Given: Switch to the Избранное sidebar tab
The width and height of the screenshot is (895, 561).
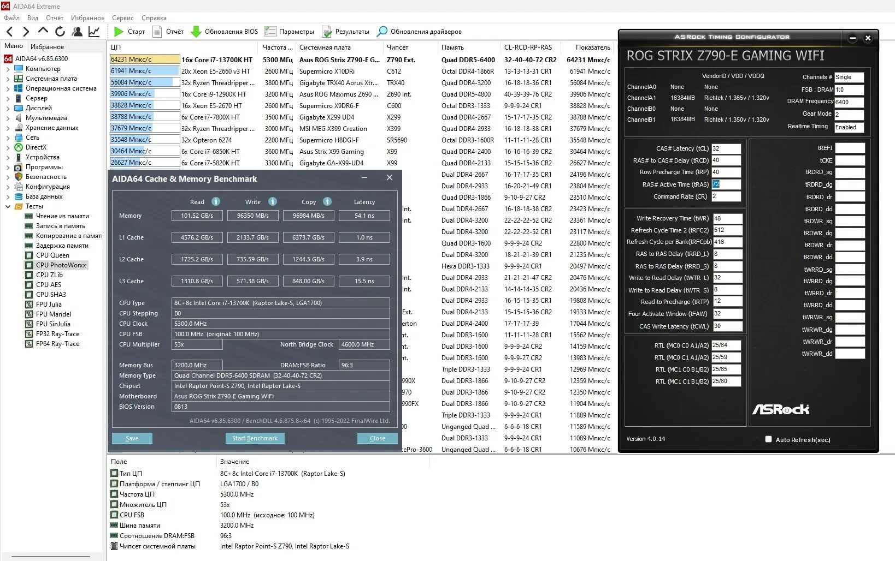Looking at the screenshot, I should [x=48, y=47].
